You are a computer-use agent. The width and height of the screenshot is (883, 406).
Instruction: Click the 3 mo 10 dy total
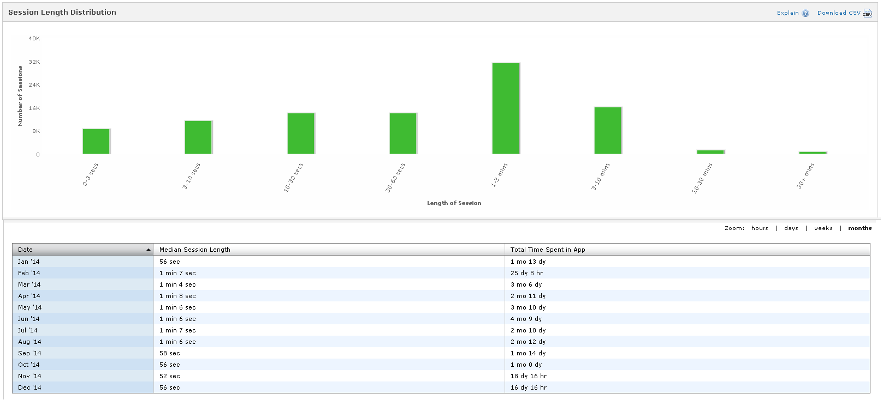(x=528, y=307)
